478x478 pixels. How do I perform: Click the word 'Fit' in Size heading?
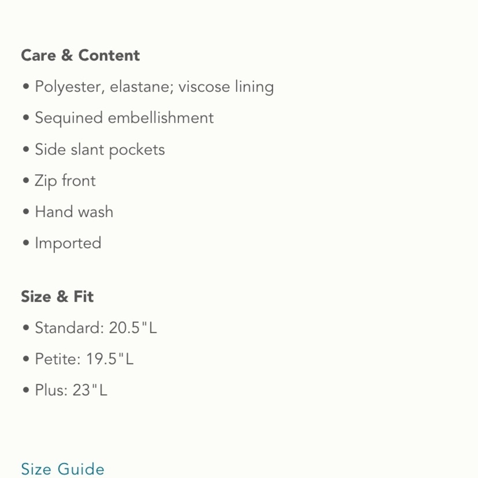[84, 296]
